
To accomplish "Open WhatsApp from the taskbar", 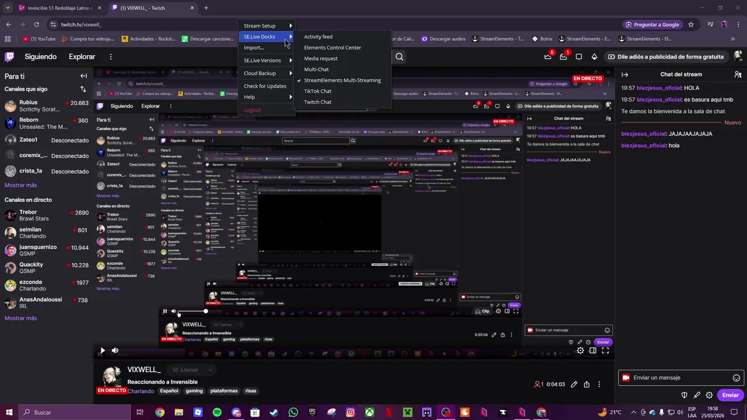I will 293,412.
